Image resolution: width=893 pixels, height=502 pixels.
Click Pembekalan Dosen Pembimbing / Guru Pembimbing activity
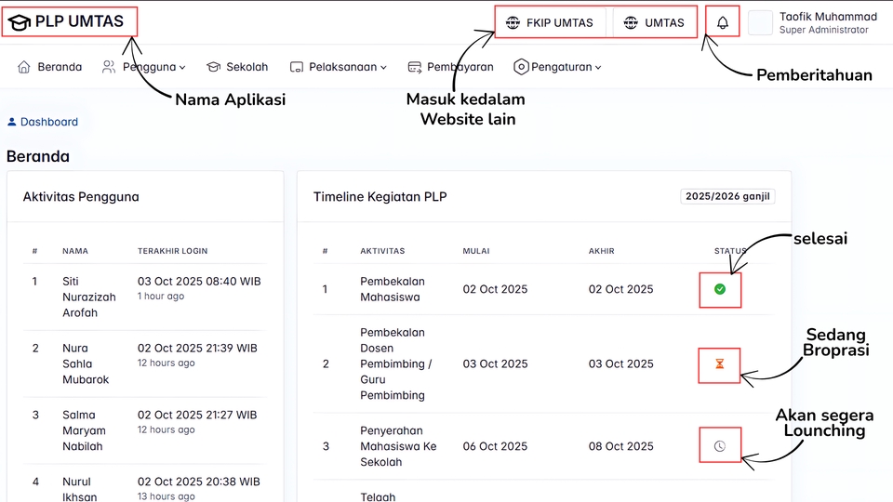396,363
